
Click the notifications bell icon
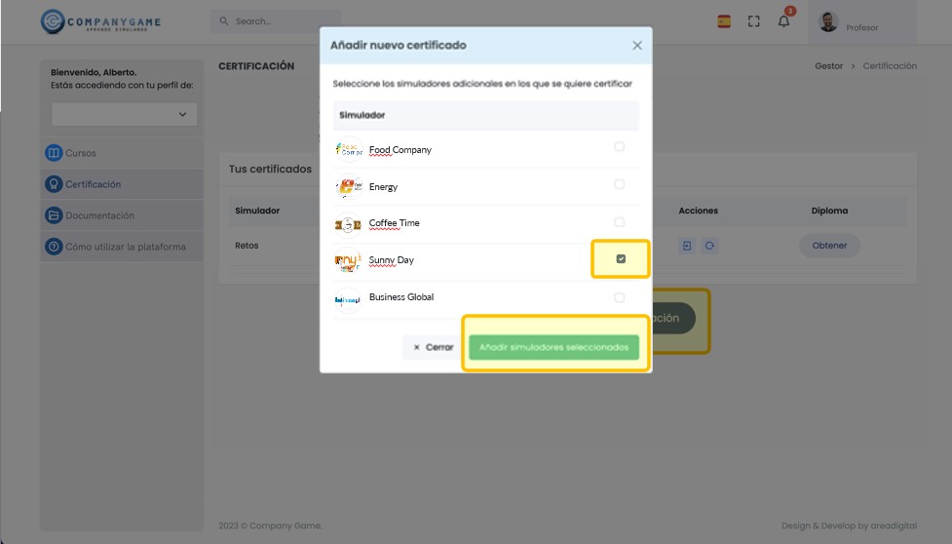pyautogui.click(x=783, y=21)
